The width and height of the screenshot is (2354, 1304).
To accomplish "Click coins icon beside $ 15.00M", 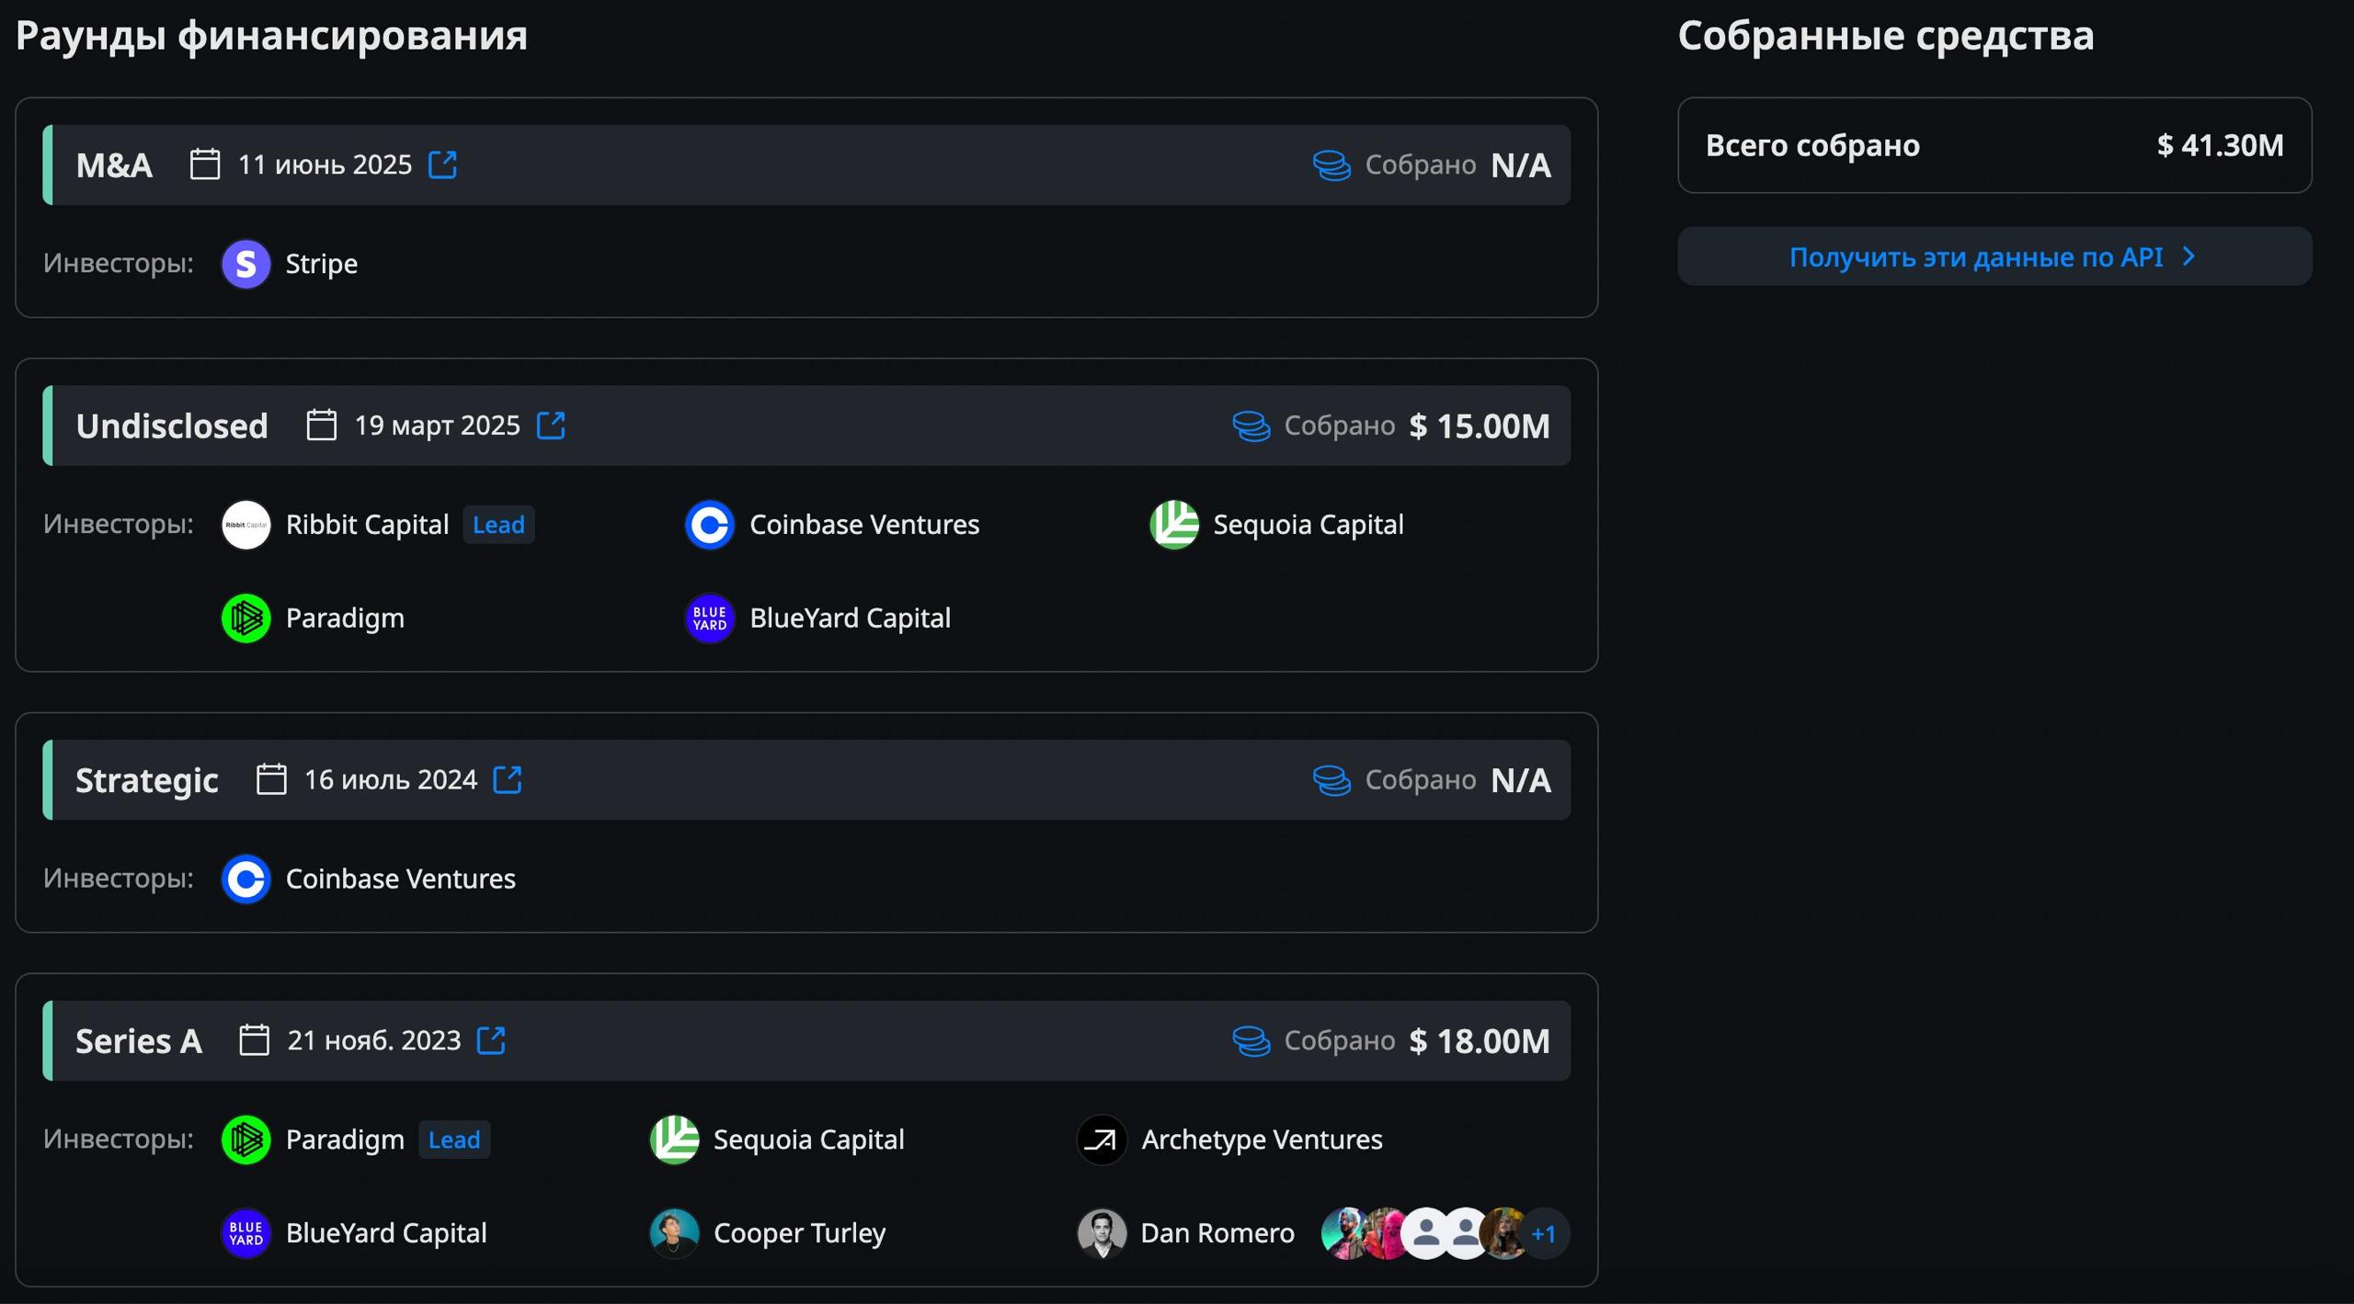I will click(1251, 426).
